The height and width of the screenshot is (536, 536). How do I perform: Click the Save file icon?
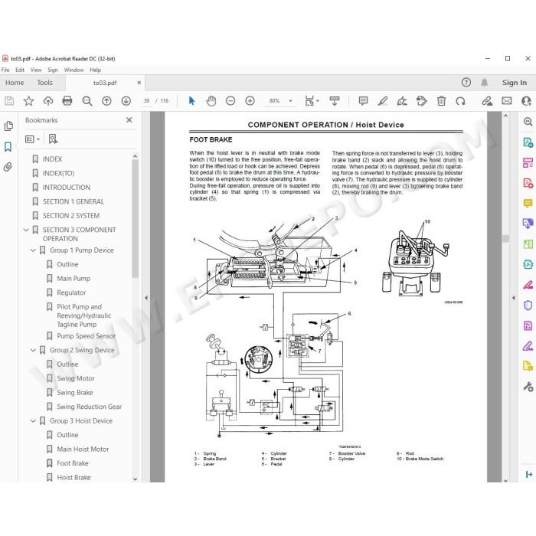(9, 101)
